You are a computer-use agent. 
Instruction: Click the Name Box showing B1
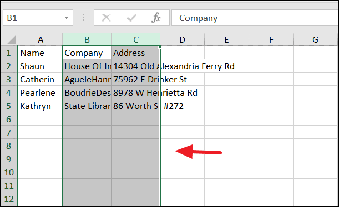[x=38, y=18]
